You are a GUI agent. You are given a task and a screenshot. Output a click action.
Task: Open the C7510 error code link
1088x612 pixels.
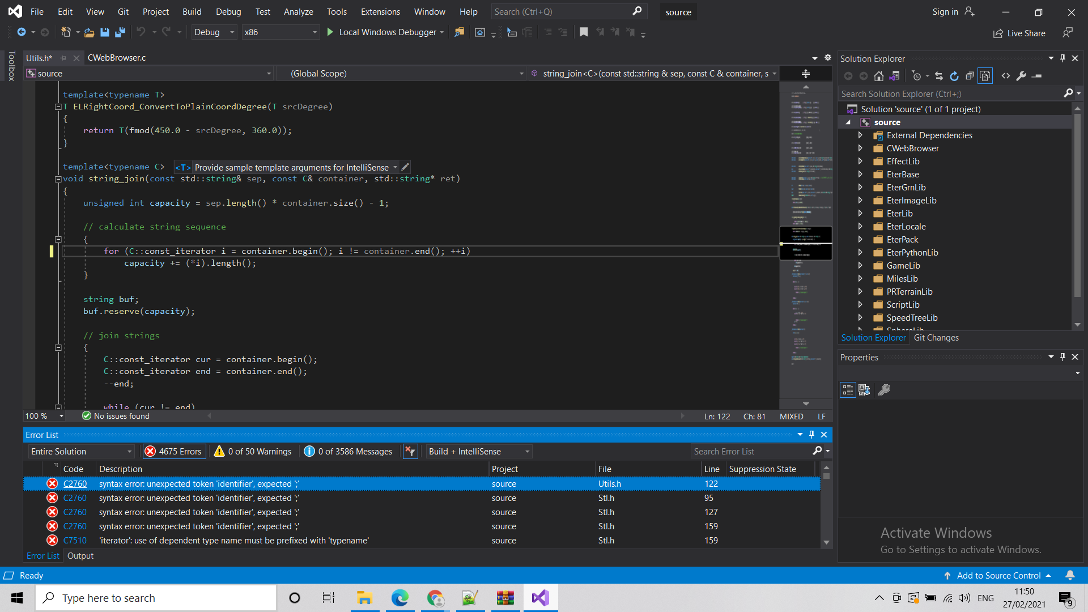tap(75, 541)
